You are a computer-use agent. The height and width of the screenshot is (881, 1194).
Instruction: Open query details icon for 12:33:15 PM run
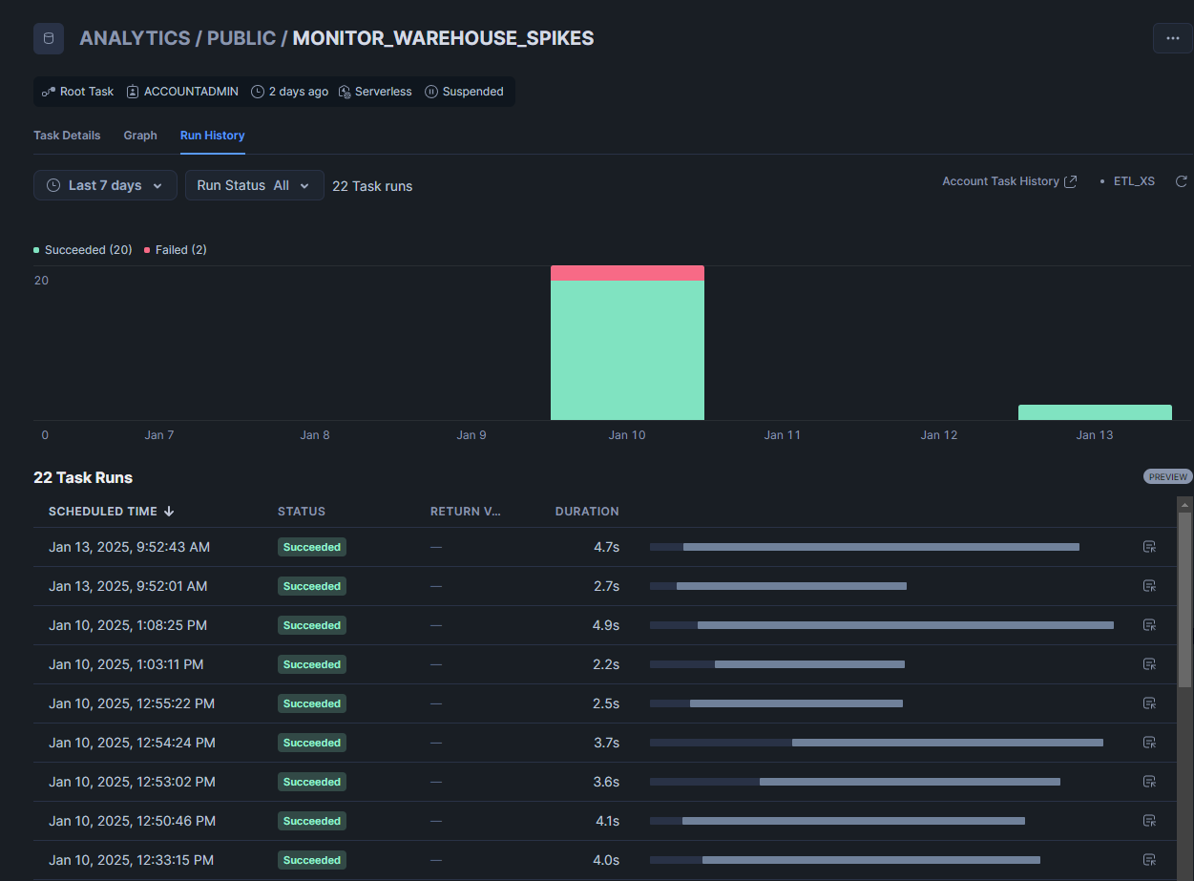pos(1149,860)
